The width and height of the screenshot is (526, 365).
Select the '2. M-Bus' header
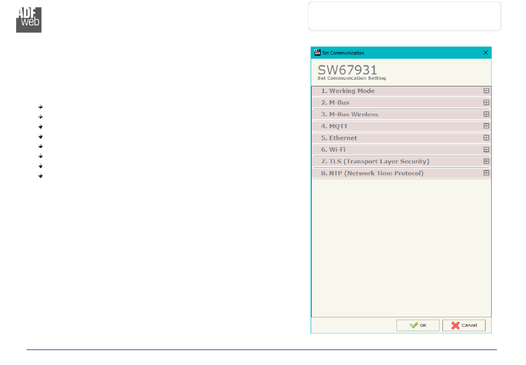click(x=401, y=102)
